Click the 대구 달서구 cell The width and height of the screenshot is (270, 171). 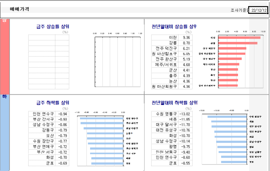pyautogui.click(x=165, y=125)
